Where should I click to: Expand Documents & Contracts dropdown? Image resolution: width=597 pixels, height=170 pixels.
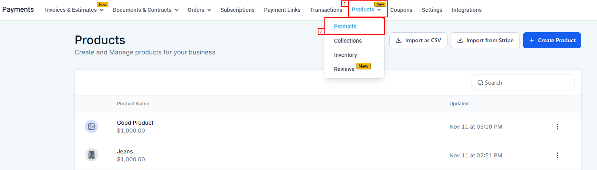pyautogui.click(x=176, y=10)
